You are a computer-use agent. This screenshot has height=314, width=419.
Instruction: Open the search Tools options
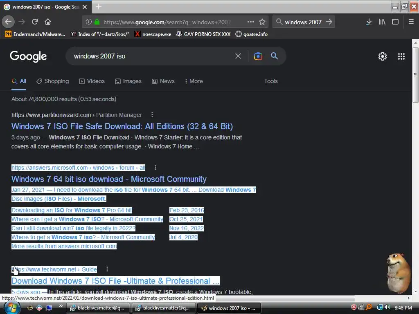tap(271, 81)
